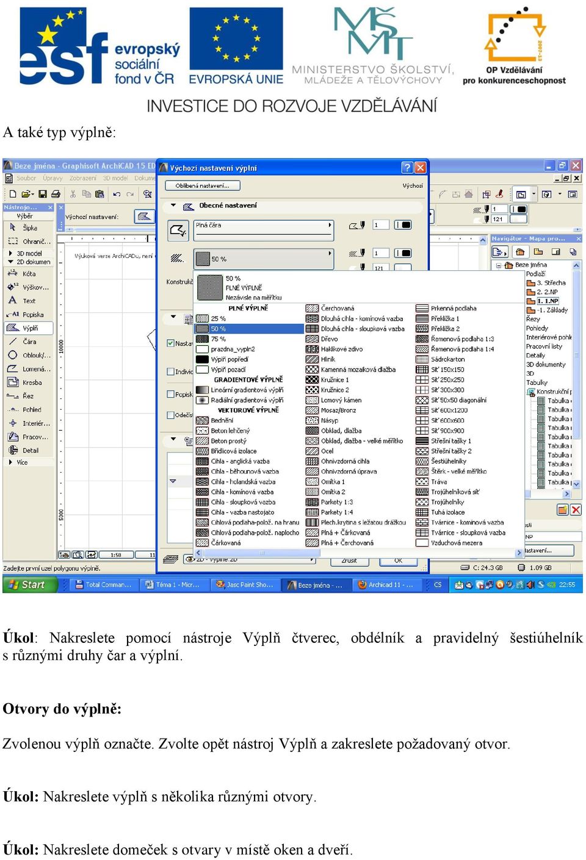Select the Pracov worksheet tool
Viewport: 586px width, 860px height.
[29, 437]
